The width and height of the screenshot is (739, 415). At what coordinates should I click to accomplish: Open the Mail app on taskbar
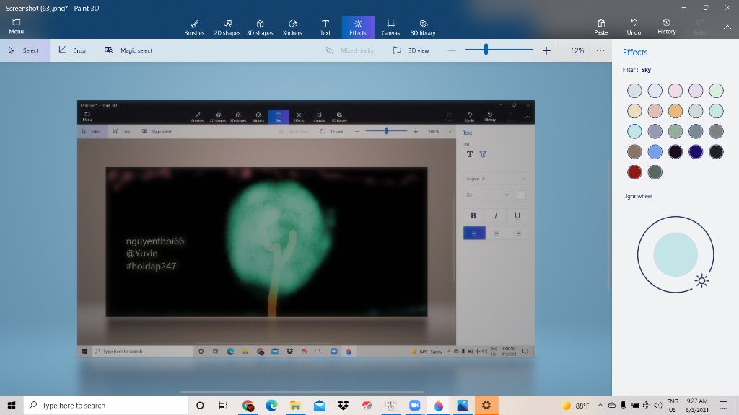click(319, 405)
